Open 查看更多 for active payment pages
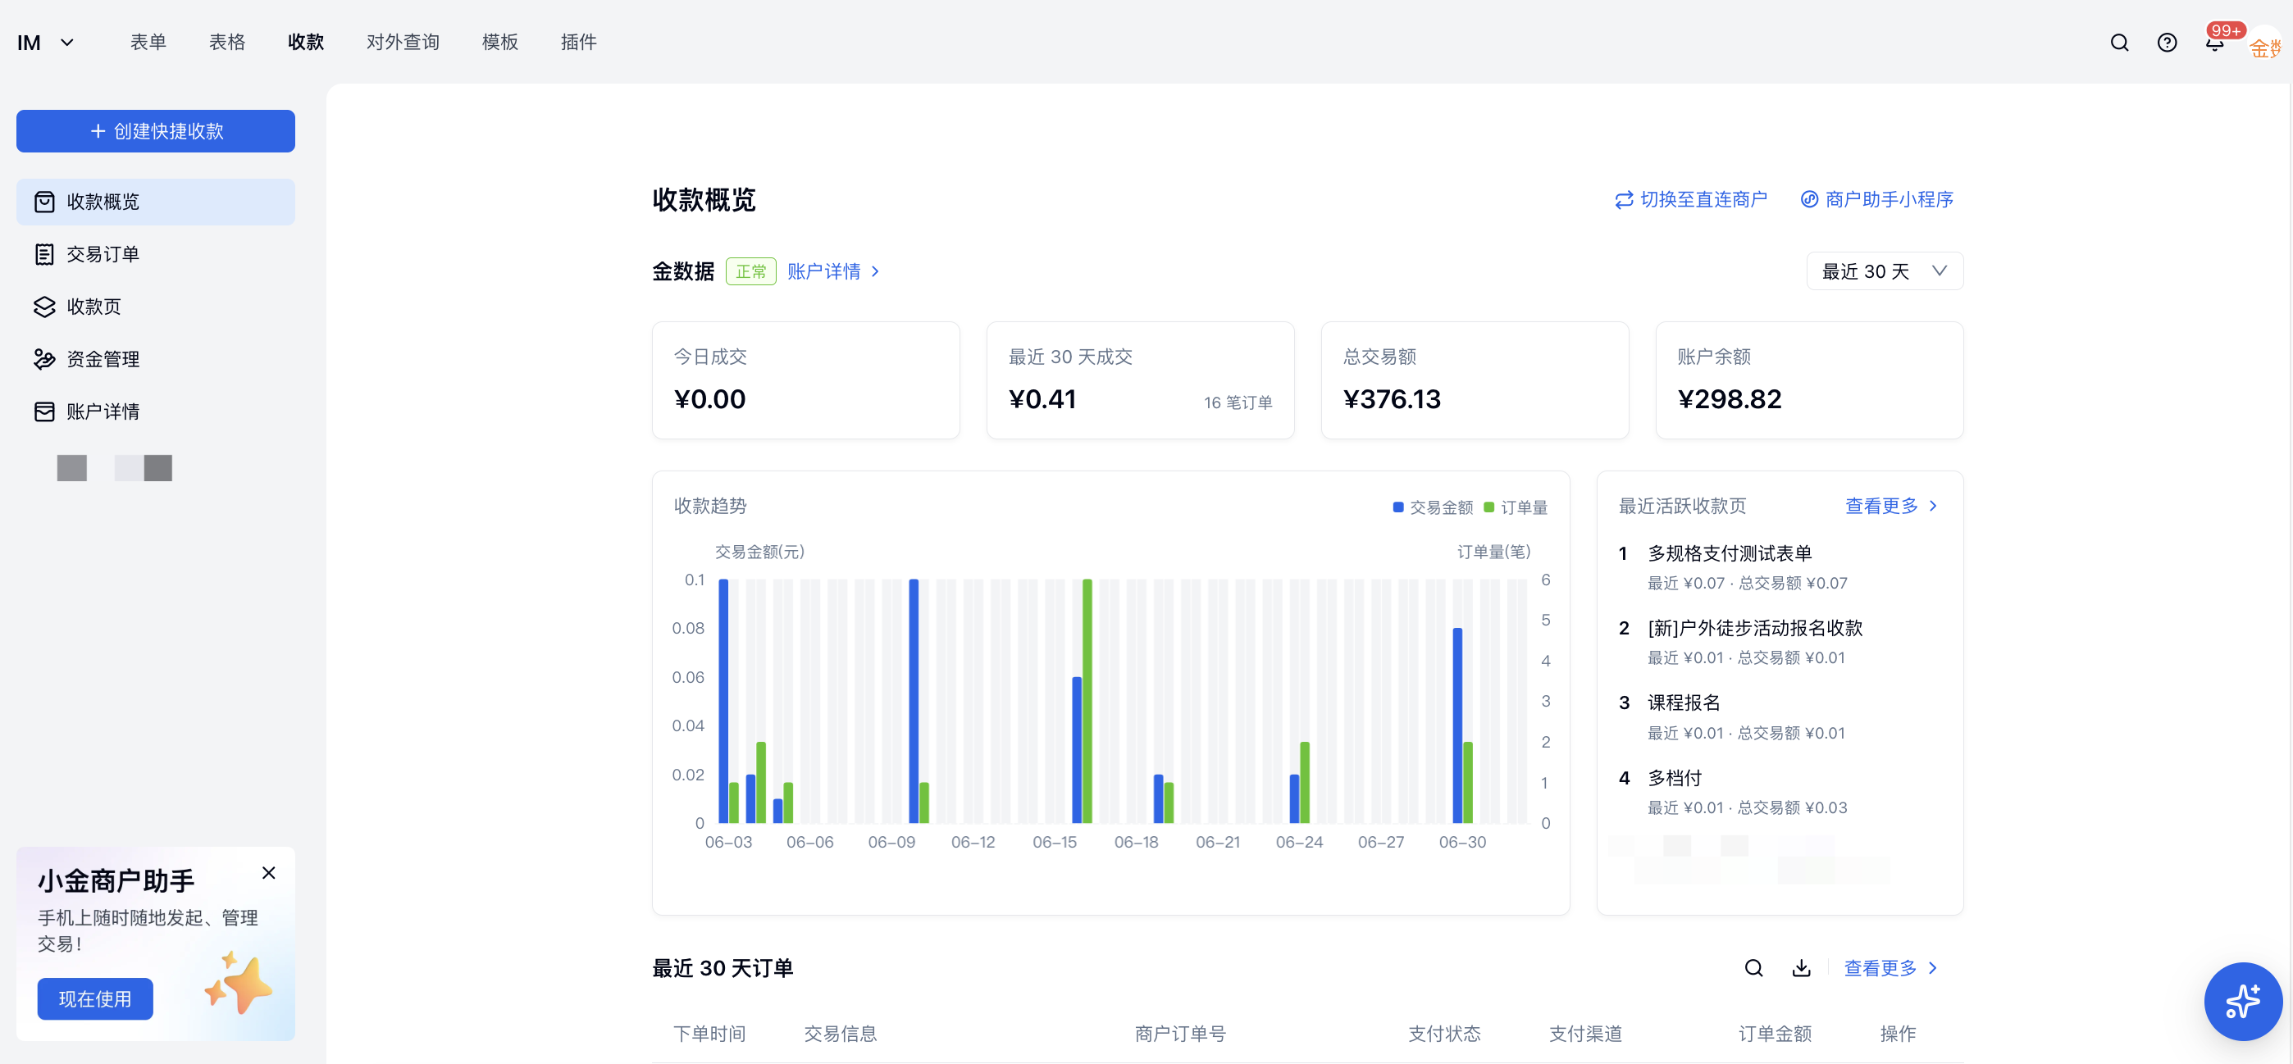The image size is (2293, 1064). pyautogui.click(x=1891, y=507)
